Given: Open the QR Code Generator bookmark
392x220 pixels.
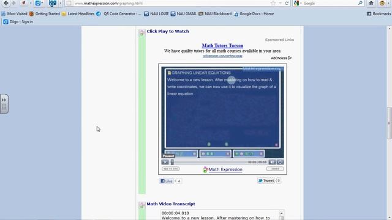Looking at the screenshot, I should tap(119, 13).
